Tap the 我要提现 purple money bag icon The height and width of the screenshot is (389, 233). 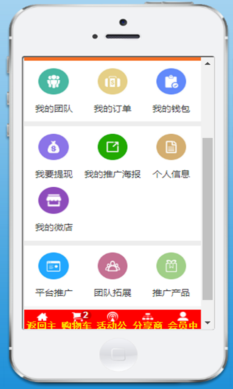pos(53,147)
